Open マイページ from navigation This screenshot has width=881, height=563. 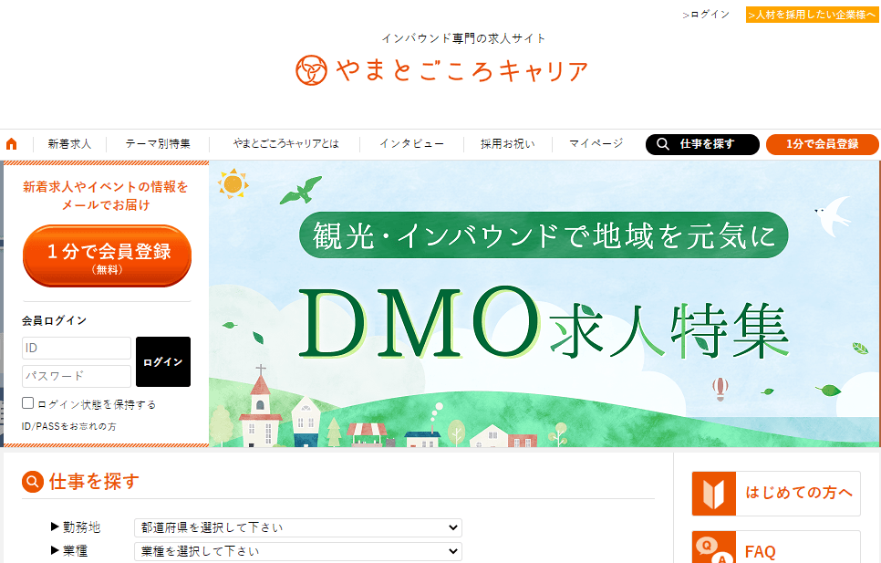pyautogui.click(x=596, y=144)
